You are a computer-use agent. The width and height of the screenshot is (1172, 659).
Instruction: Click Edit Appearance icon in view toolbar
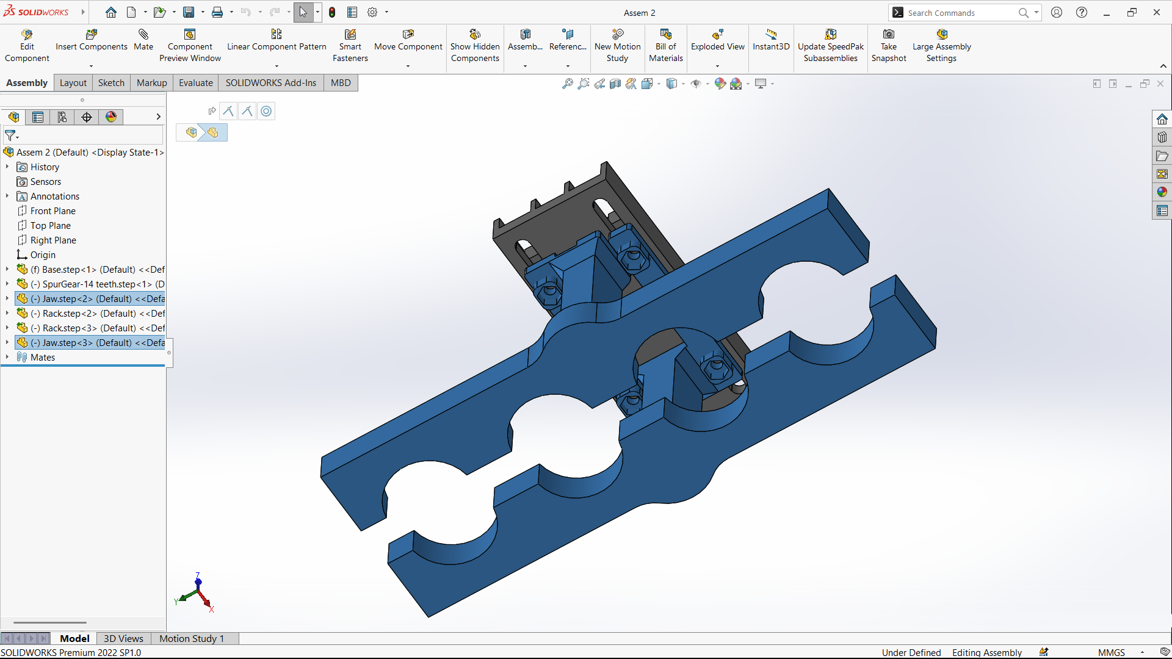click(720, 84)
